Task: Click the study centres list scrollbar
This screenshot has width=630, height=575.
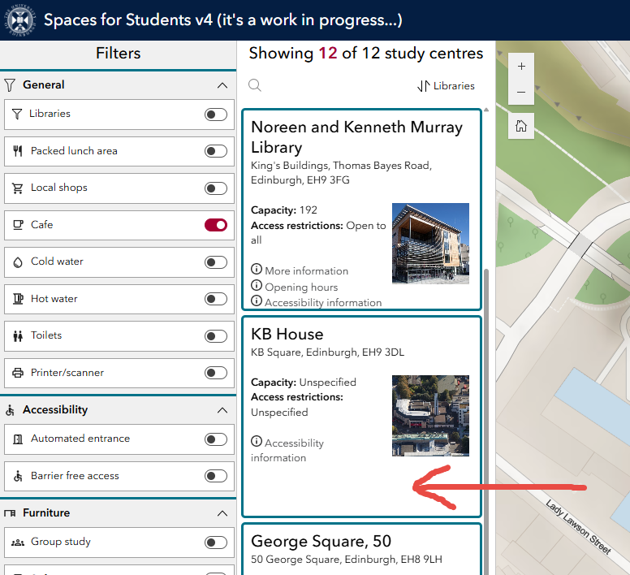Action: point(486,422)
